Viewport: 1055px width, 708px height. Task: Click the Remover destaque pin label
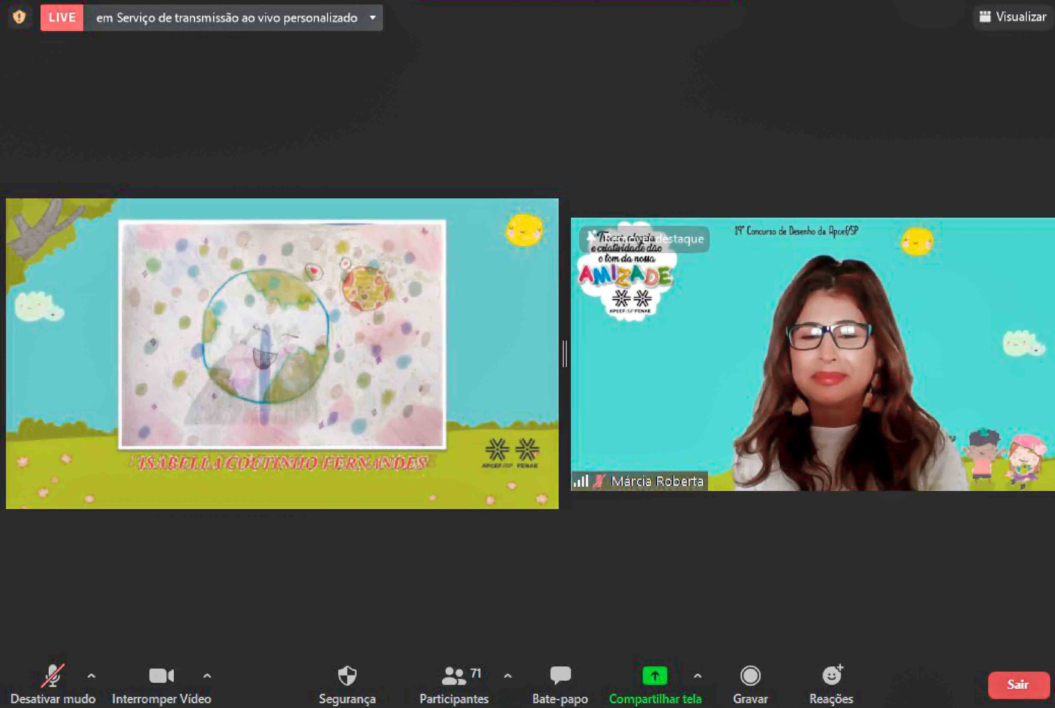[645, 239]
